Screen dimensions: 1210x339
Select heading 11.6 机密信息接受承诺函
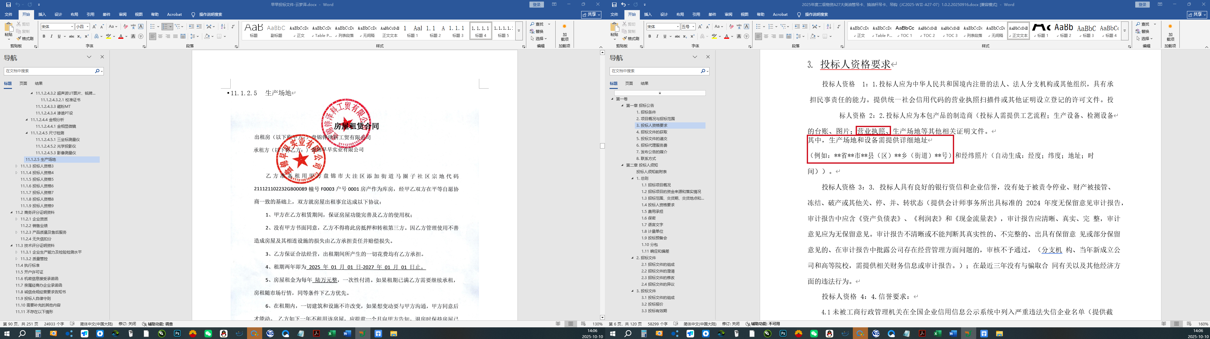pyautogui.click(x=37, y=278)
